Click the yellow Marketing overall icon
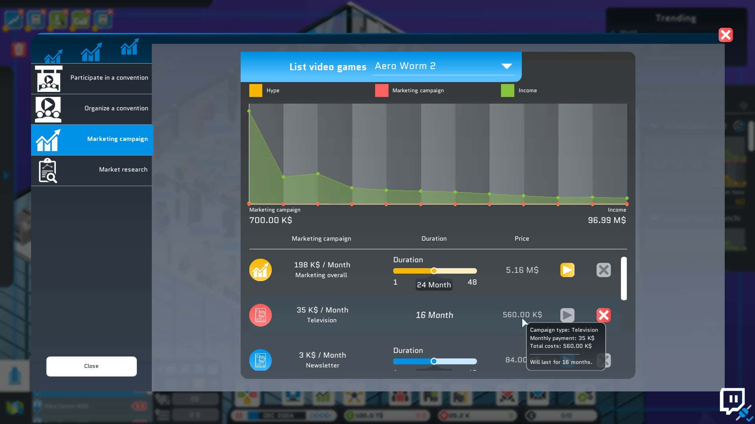The width and height of the screenshot is (755, 424). coord(260,270)
